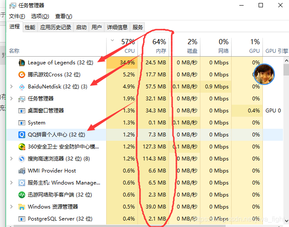The width and height of the screenshot is (289, 227).
Task: Click the 腾讯游戏Cross process icon
Action: pyautogui.click(x=22, y=75)
